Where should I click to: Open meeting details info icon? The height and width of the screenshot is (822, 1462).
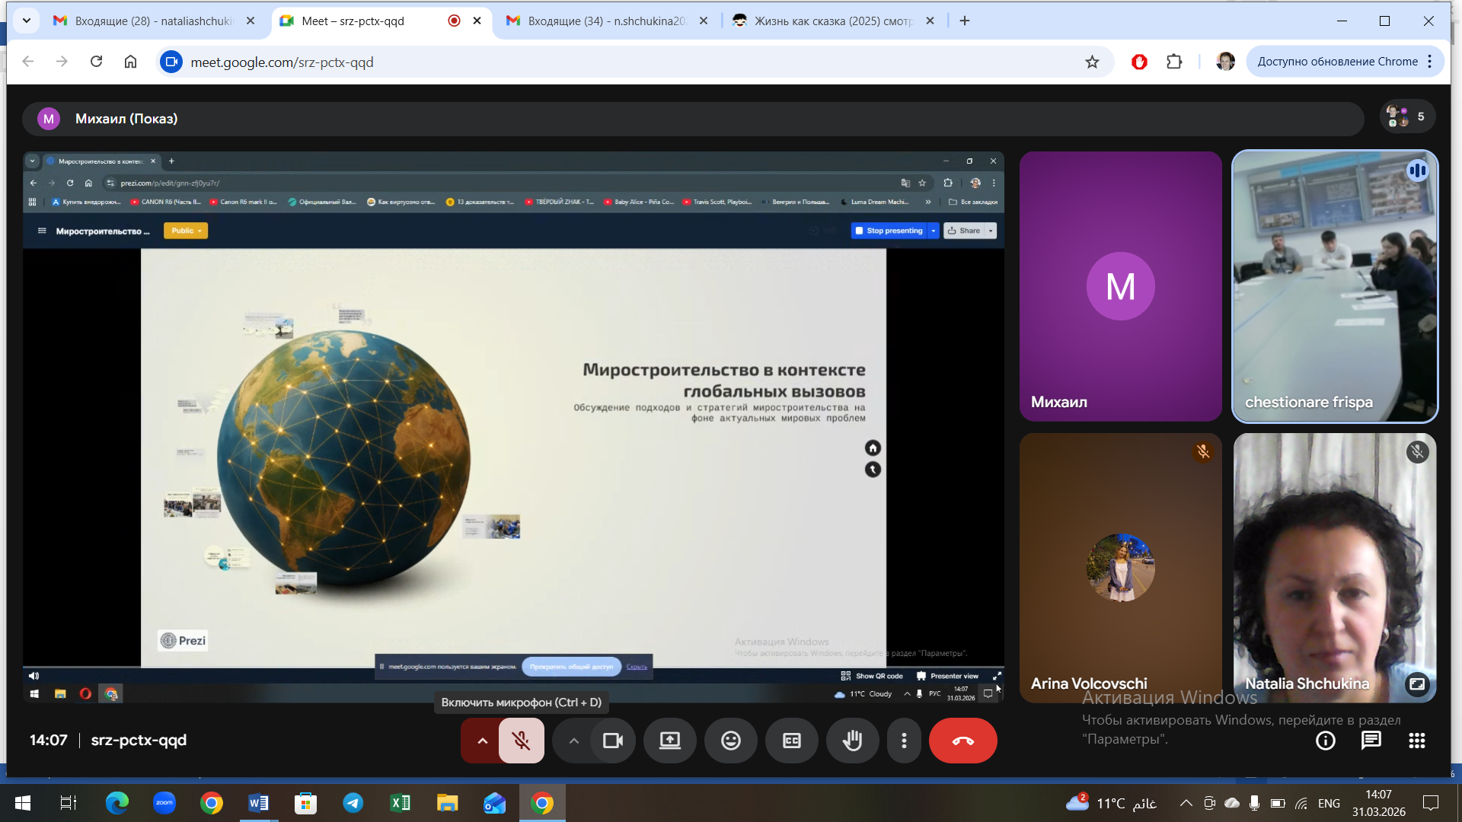tap(1325, 741)
